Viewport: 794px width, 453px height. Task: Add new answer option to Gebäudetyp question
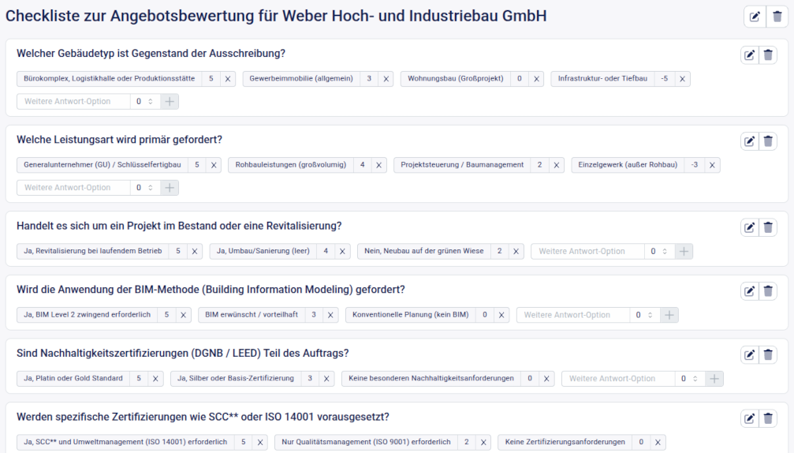170,102
